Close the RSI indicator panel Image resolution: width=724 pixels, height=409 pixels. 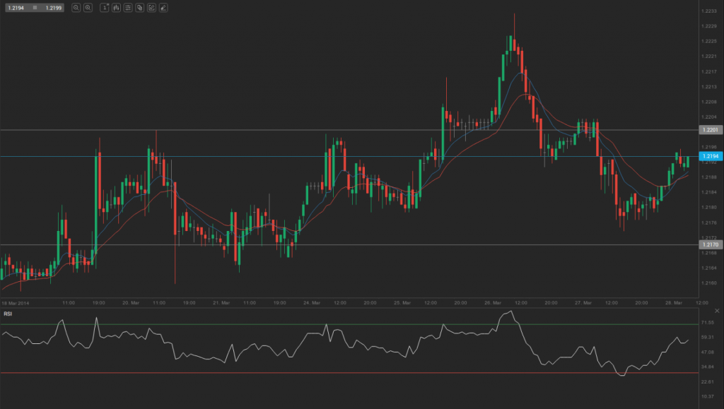(x=717, y=309)
